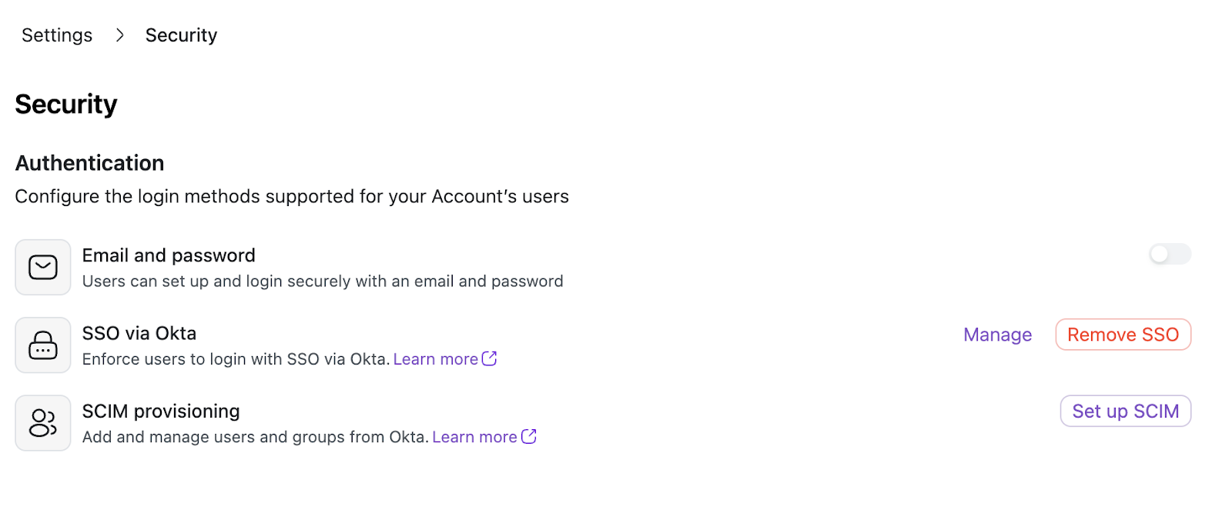Click the SSO via Okta padlock icon
The width and height of the screenshot is (1232, 513).
point(43,345)
